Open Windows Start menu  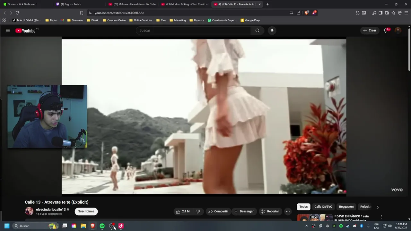coord(7,226)
